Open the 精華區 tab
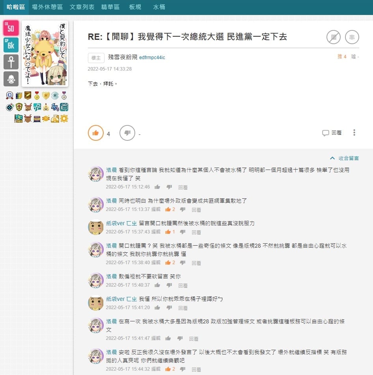The height and width of the screenshot is (375, 373). point(110,7)
